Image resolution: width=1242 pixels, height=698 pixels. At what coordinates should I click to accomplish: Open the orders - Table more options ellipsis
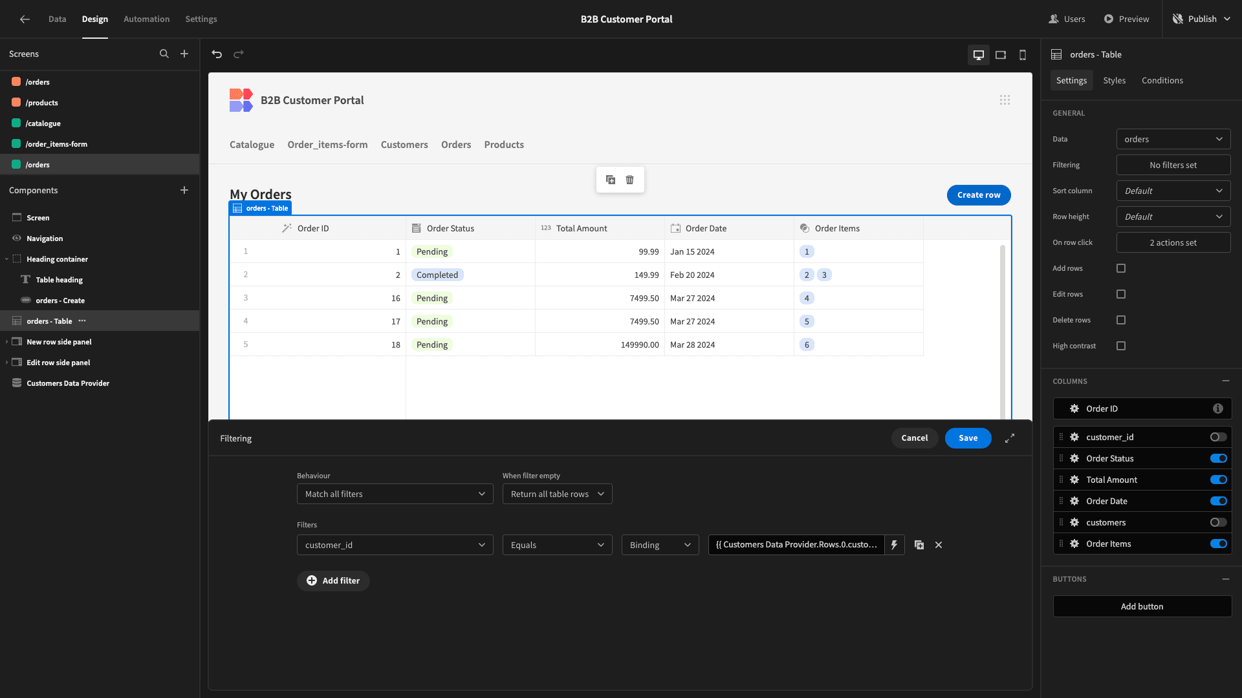pyautogui.click(x=82, y=321)
